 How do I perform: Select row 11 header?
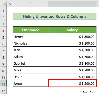click(3, 77)
